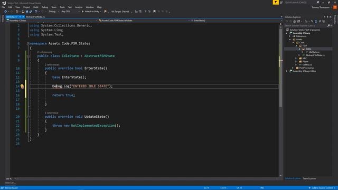
Task: Click the '1 reference' CodeLens above UpdateState
Action: click(x=51, y=113)
